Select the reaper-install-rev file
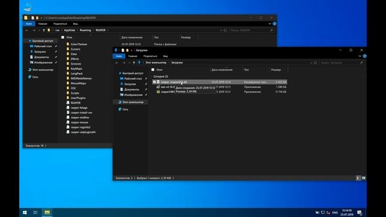386x217 pixels. [x=81, y=113]
